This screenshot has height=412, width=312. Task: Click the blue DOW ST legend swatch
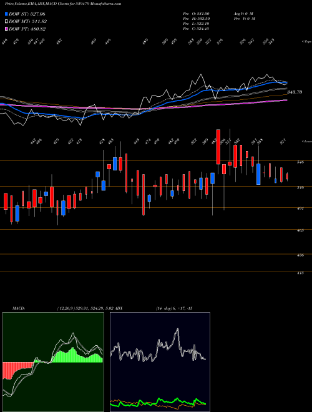click(x=6, y=14)
